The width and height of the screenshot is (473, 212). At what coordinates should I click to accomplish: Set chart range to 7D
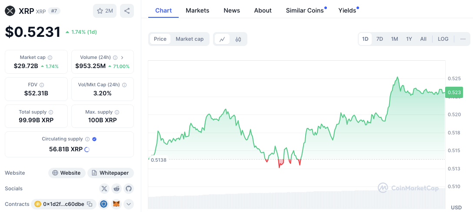380,39
